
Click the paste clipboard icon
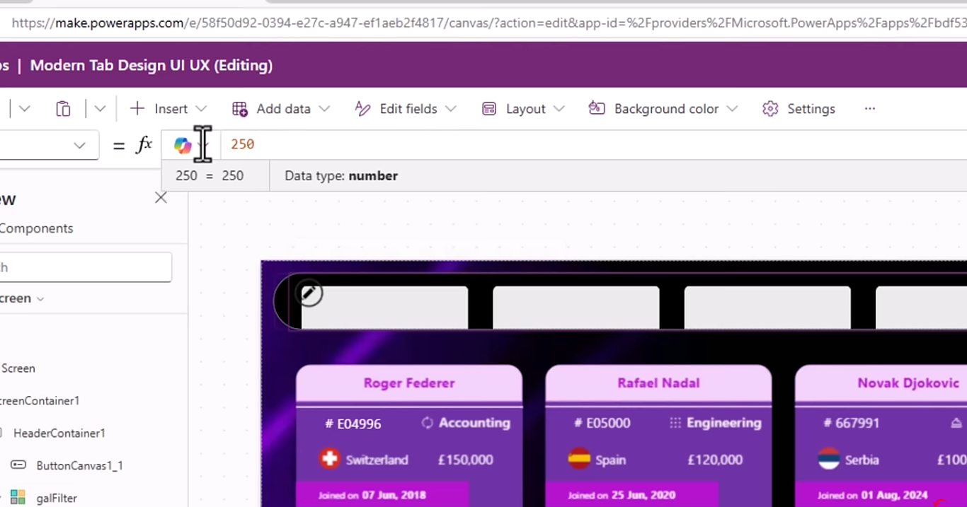click(x=63, y=109)
